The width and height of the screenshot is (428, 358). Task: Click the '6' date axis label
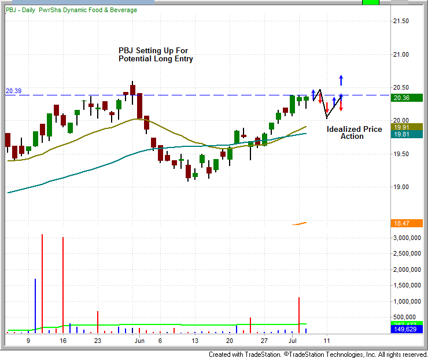coord(160,341)
